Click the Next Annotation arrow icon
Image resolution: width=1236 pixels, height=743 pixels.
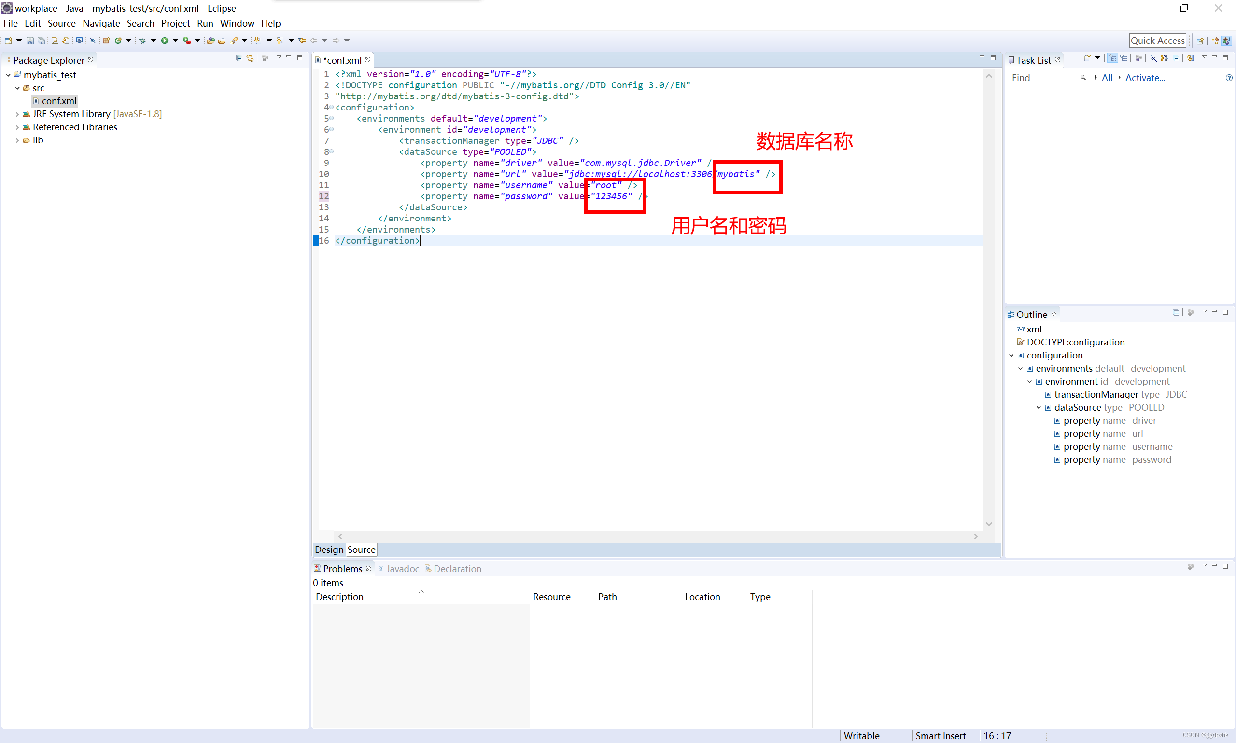[x=257, y=41]
